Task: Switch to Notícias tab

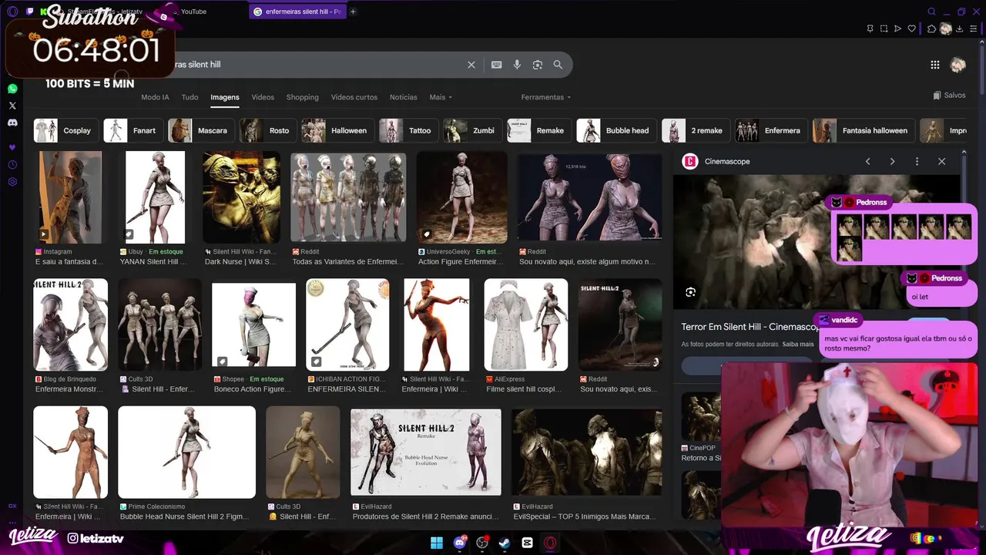Action: [403, 97]
